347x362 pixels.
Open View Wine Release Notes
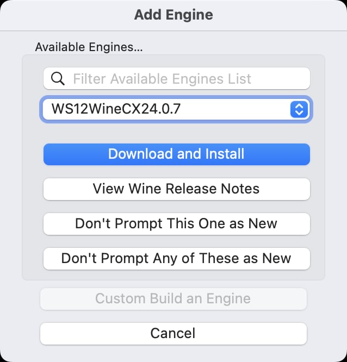click(x=176, y=189)
